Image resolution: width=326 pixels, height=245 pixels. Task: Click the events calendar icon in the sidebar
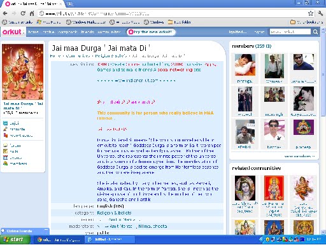(5, 158)
